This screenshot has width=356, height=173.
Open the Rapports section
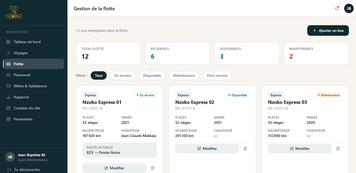[x=34, y=97]
